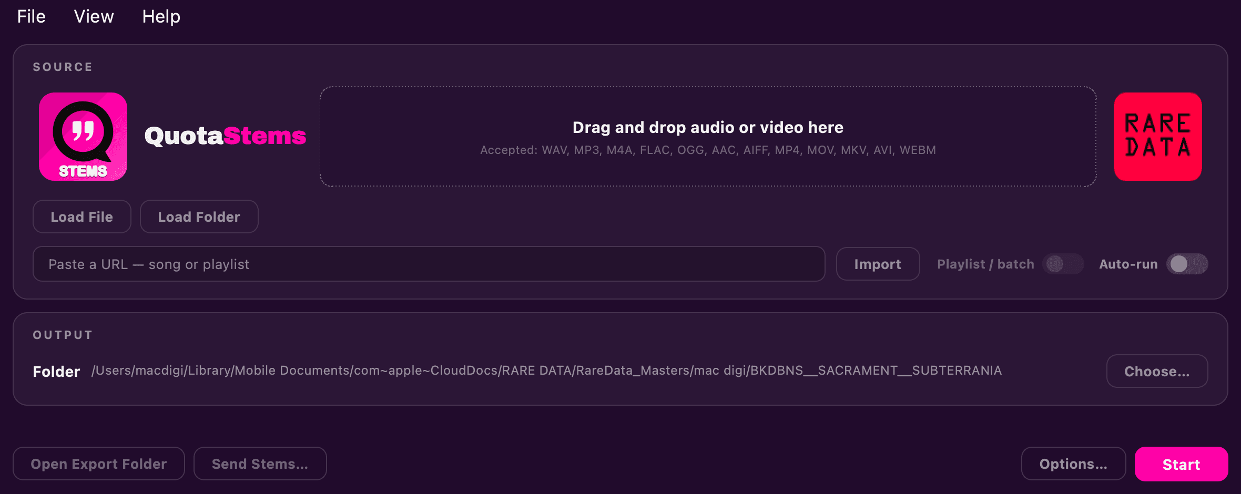This screenshot has width=1241, height=494.
Task: Click the red Rare Data logo
Action: (1157, 137)
